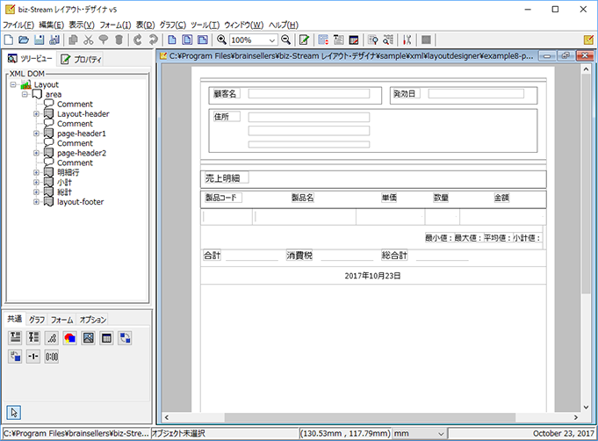The width and height of the screenshot is (598, 441).
Task: Switch to the グラフ palette tab
Action: (x=37, y=319)
